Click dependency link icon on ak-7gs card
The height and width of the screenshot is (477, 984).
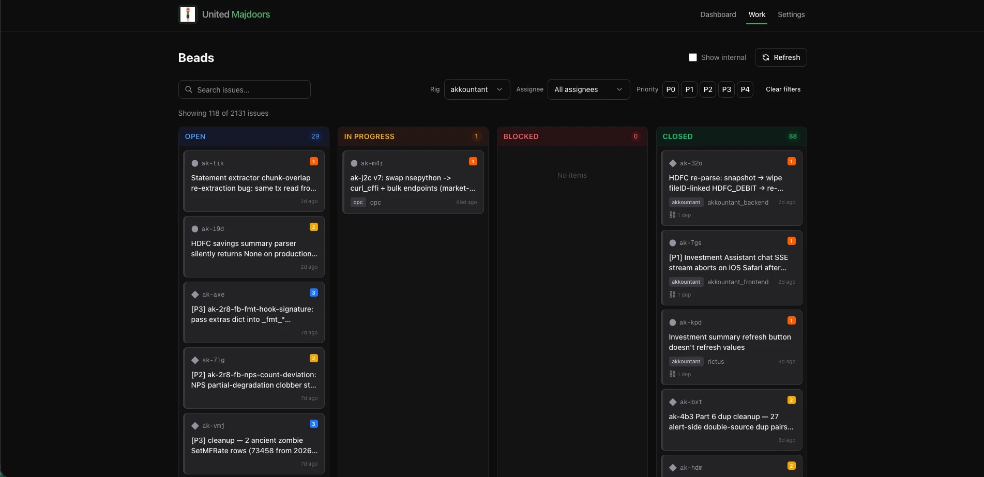click(x=672, y=295)
